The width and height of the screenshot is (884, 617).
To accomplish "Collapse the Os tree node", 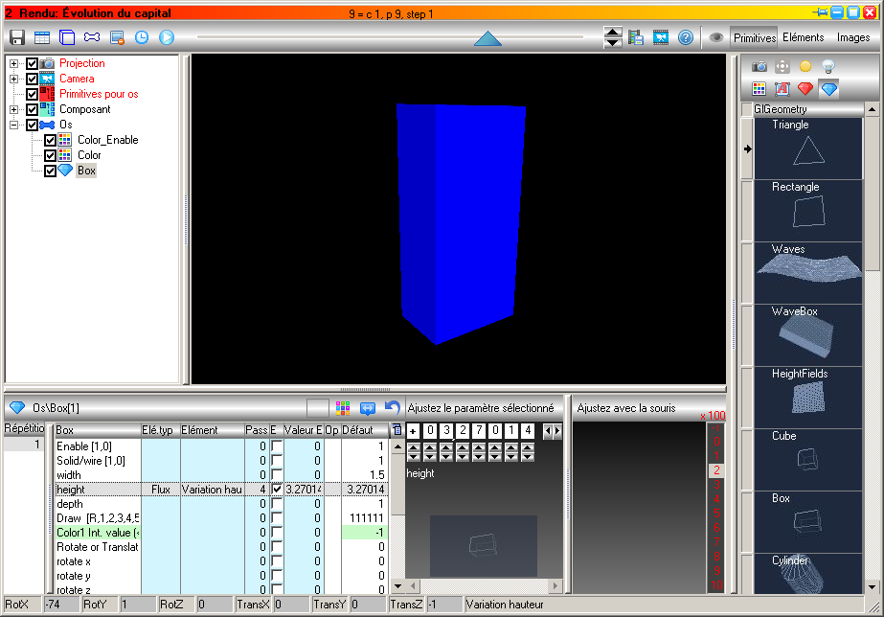I will coord(14,125).
